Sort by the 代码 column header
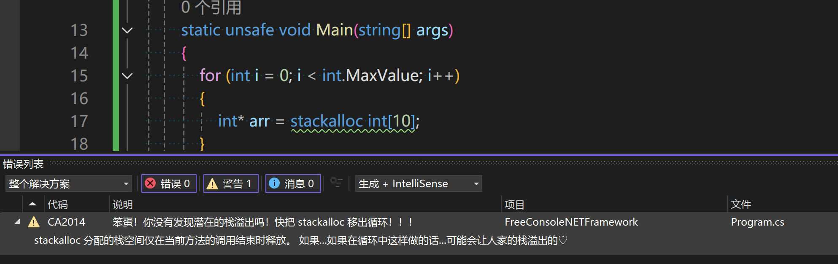The image size is (838, 264). (58, 205)
